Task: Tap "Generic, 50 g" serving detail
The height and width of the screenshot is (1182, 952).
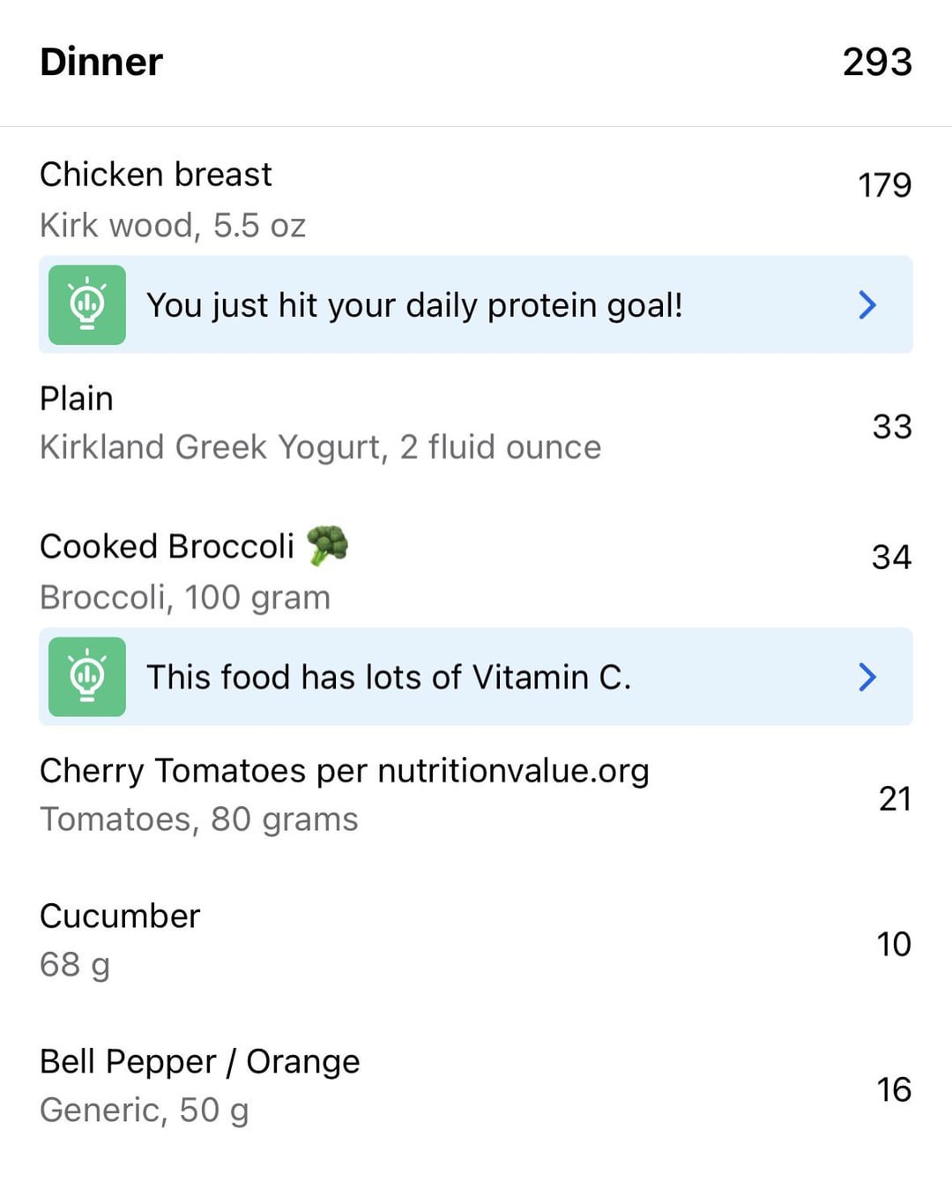Action: [x=145, y=1111]
